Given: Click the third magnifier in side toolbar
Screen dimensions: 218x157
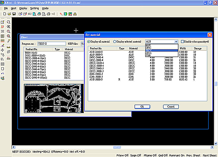Looking at the screenshot, I should pos(9,31).
